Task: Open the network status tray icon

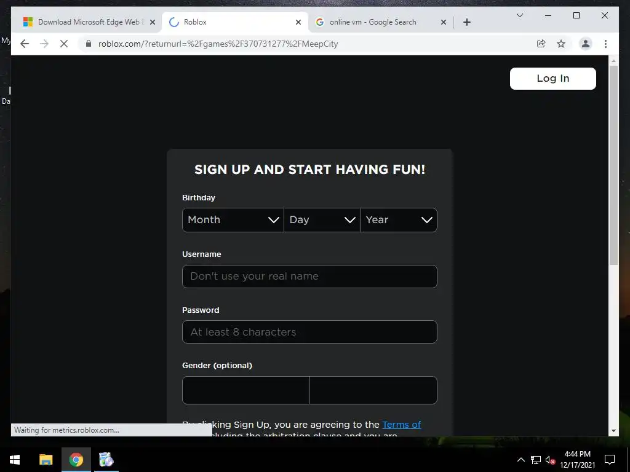Action: 535,460
